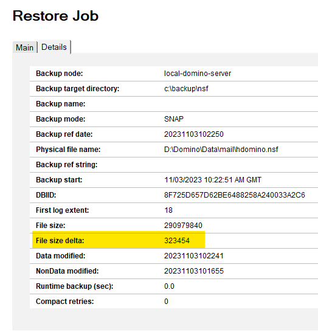The image size is (318, 335).
Task: Select value '20231103101655'
Action: 193,271
